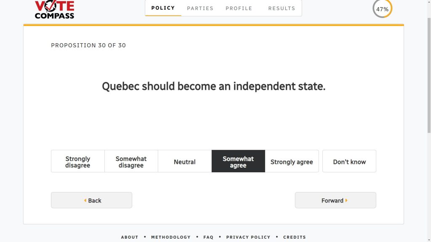
Task: Open the Credits footer link
Action: (x=295, y=237)
